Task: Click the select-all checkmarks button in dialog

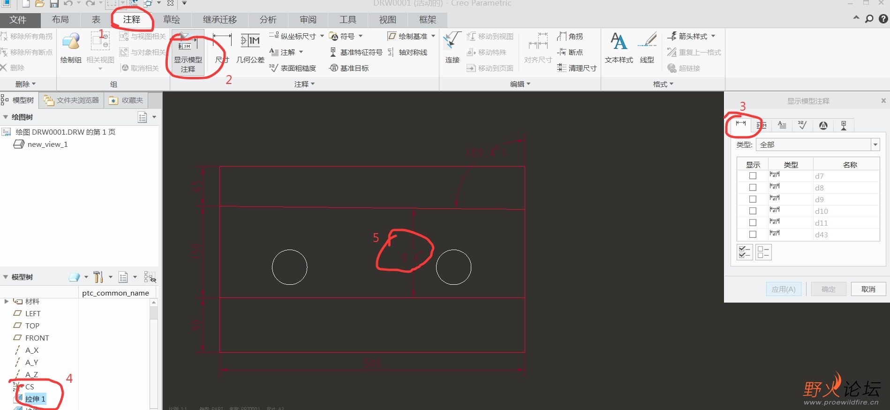Action: point(745,252)
